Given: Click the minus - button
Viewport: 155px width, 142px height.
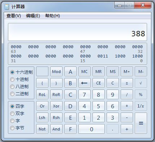Looking at the screenshot, I should (127, 118).
